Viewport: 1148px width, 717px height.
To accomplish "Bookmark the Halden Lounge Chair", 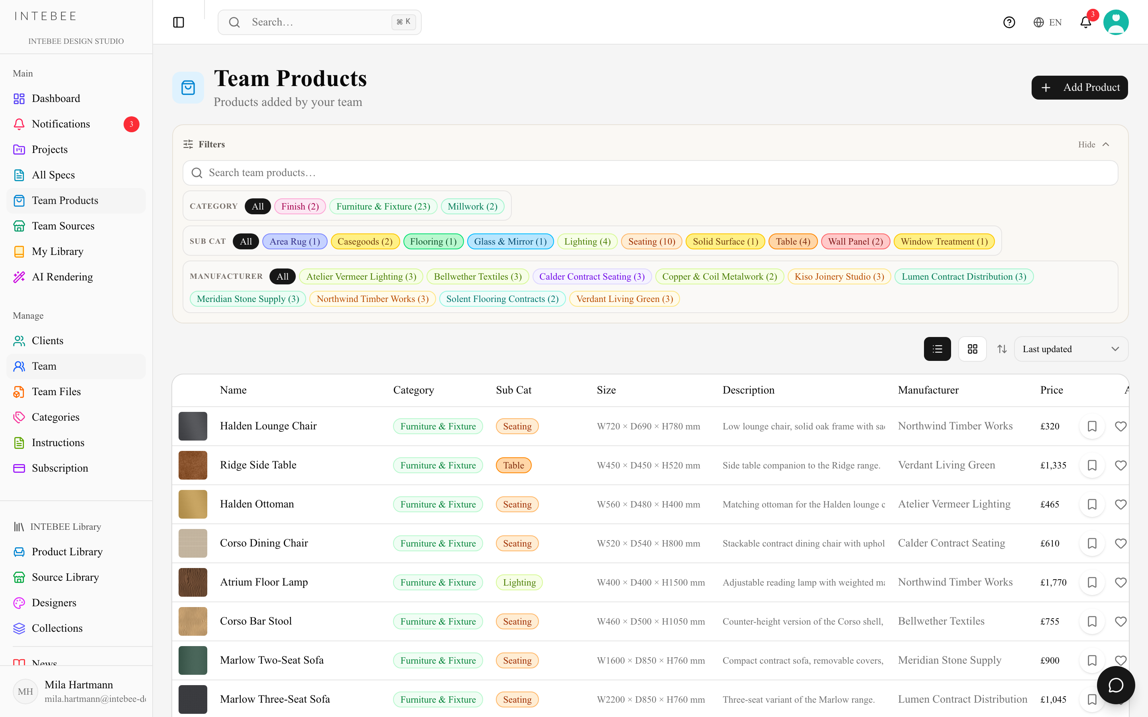I will coord(1092,426).
